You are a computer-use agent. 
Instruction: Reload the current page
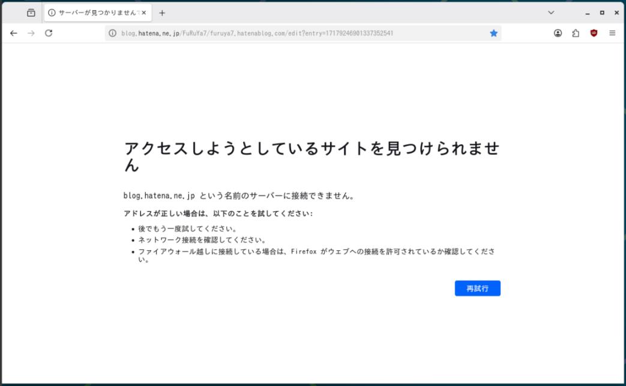coord(49,33)
